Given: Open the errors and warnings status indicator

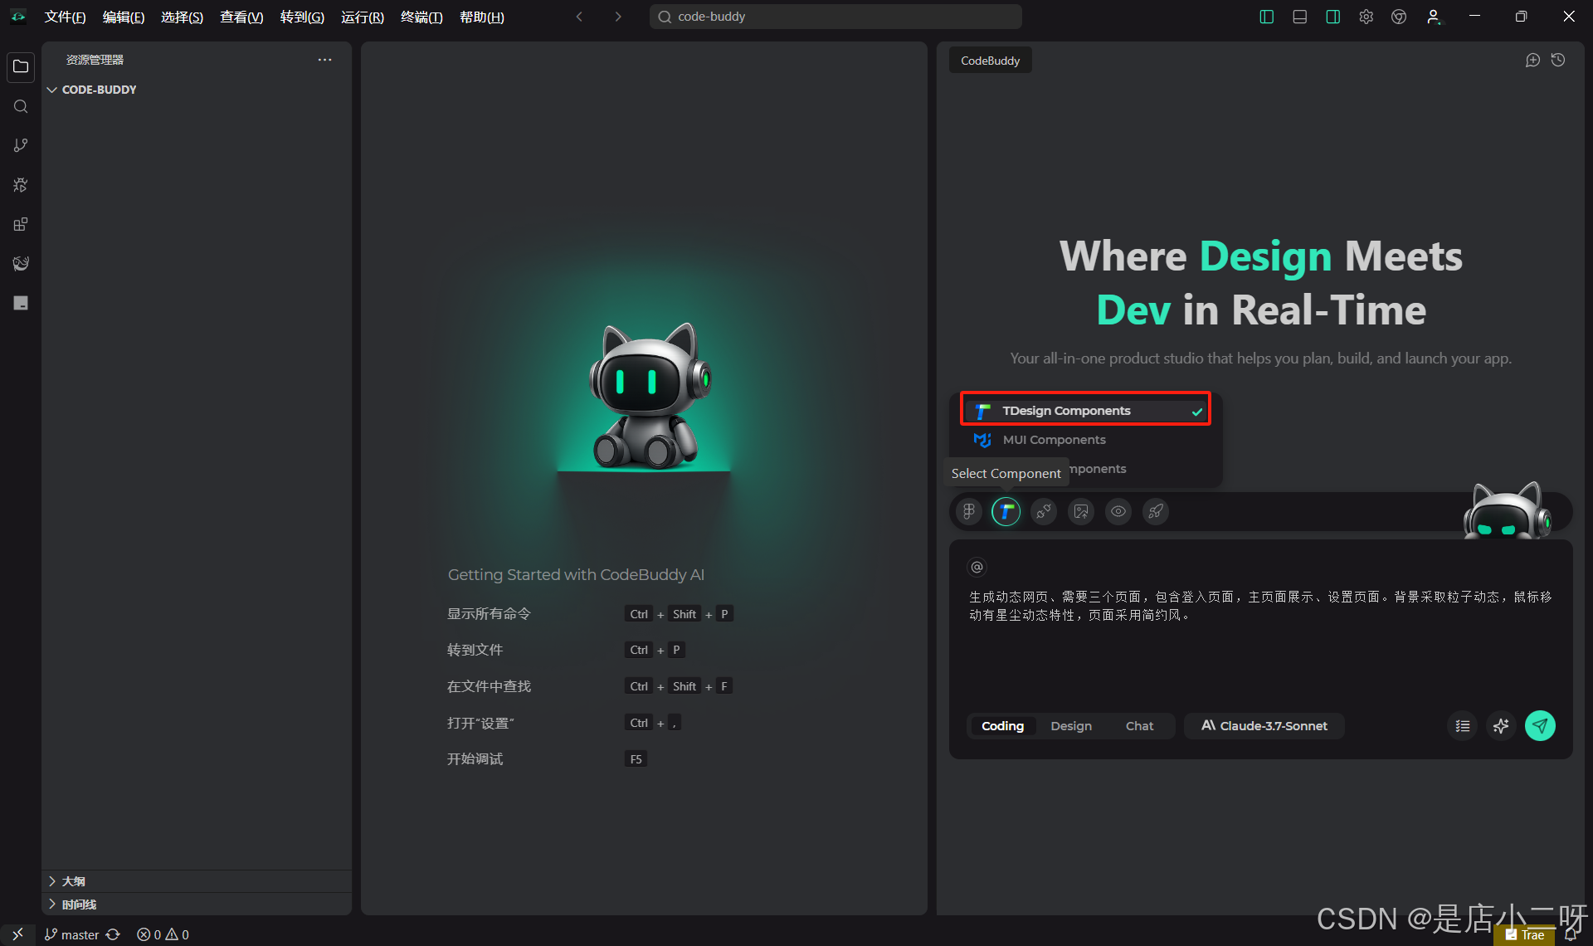Looking at the screenshot, I should click(163, 934).
